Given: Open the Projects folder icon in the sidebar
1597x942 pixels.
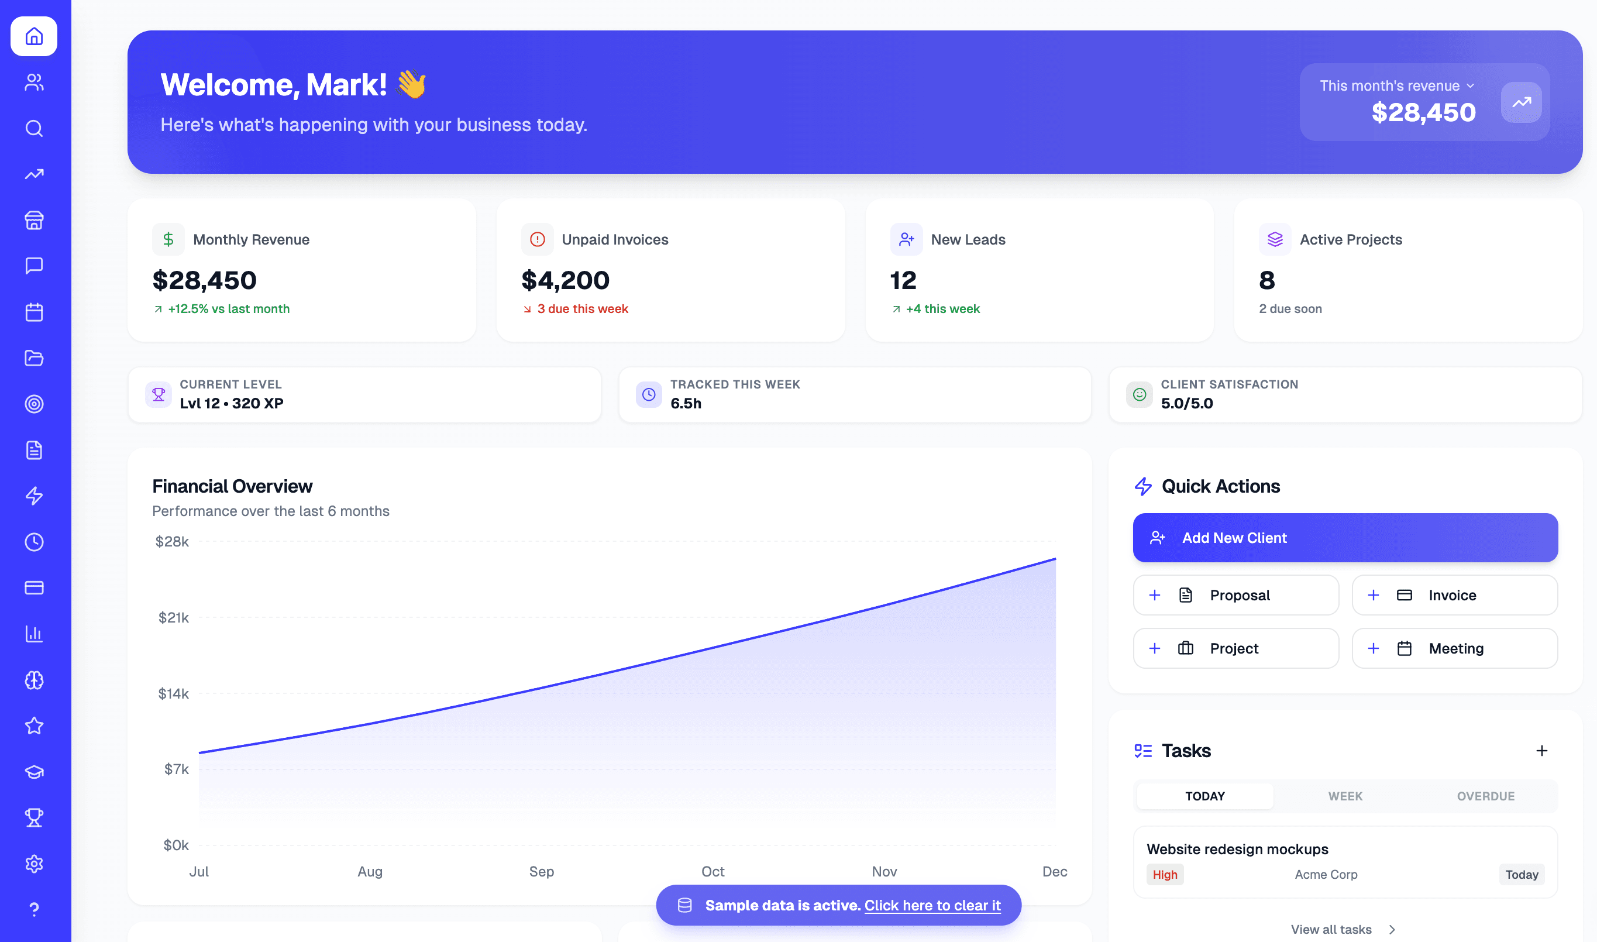Looking at the screenshot, I should [x=33, y=358].
